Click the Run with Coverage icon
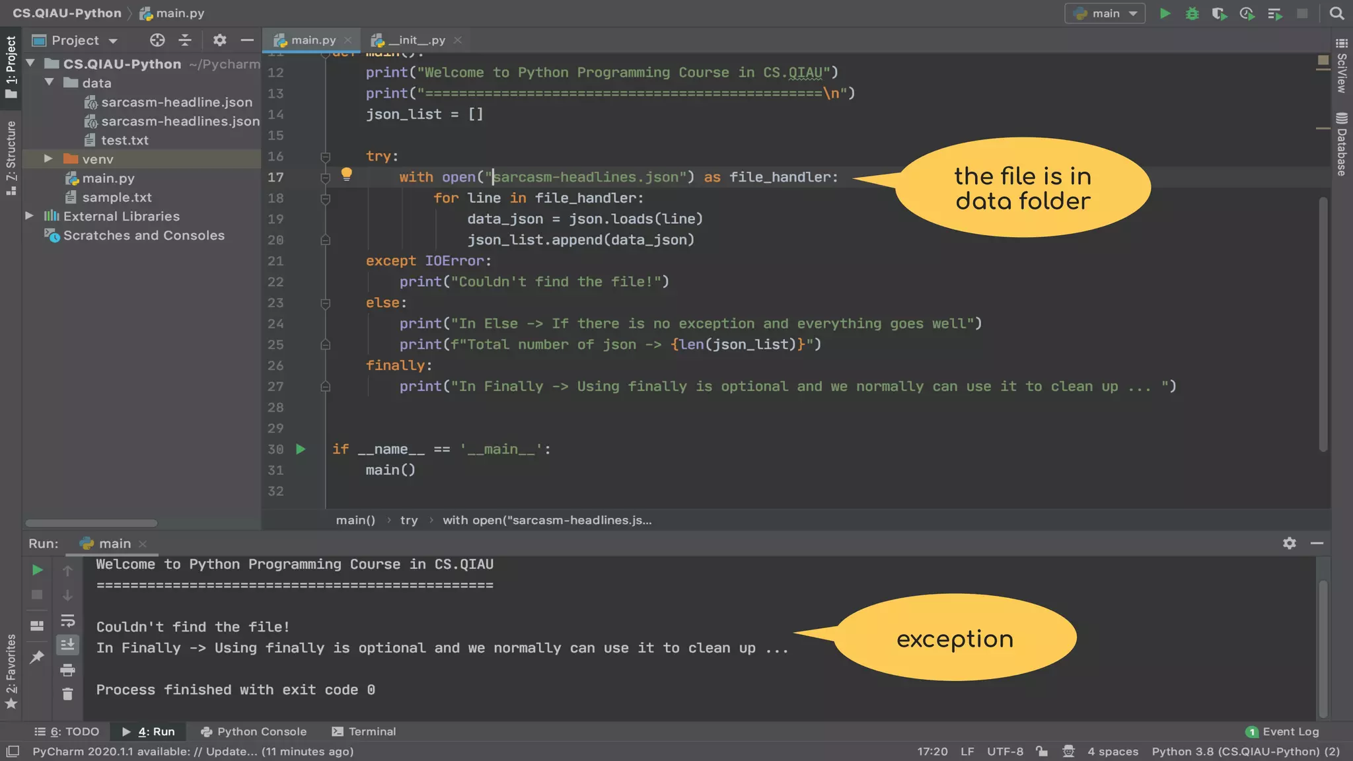This screenshot has height=761, width=1353. [1219, 13]
